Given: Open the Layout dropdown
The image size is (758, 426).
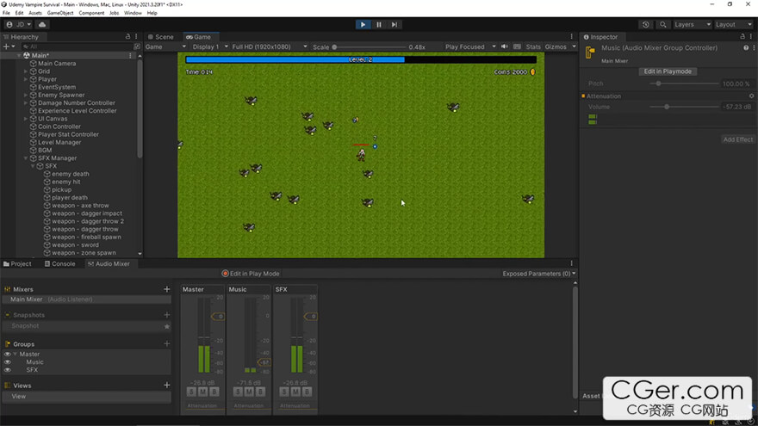Looking at the screenshot, I should [x=734, y=25].
